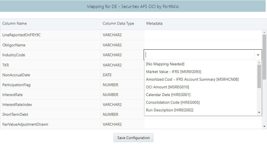Select the InterestRate column name
Viewport: 267px width, 144px height.
tap(12, 95)
